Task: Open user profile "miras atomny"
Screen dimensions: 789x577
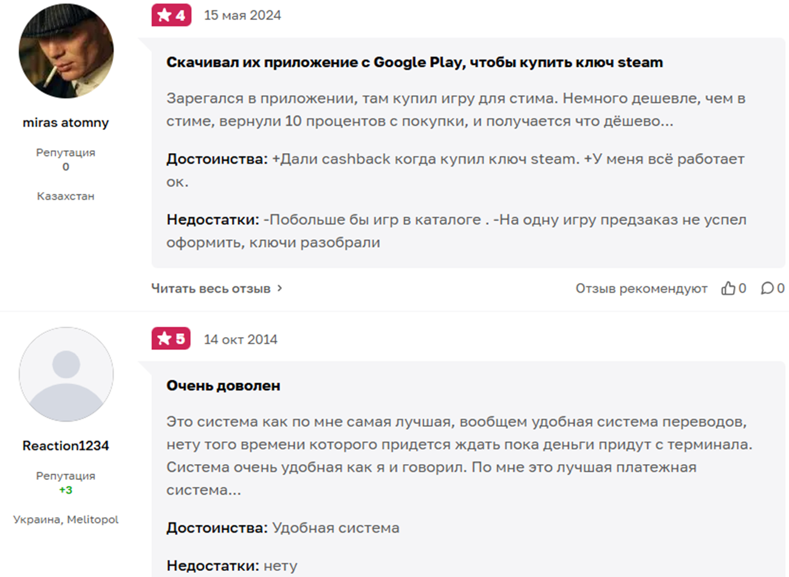Action: click(x=66, y=123)
